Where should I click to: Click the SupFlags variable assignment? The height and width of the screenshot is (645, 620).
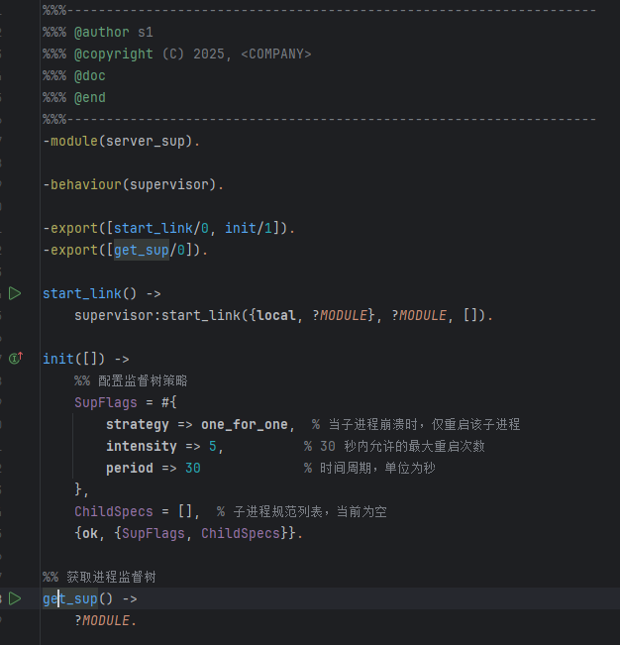(106, 402)
